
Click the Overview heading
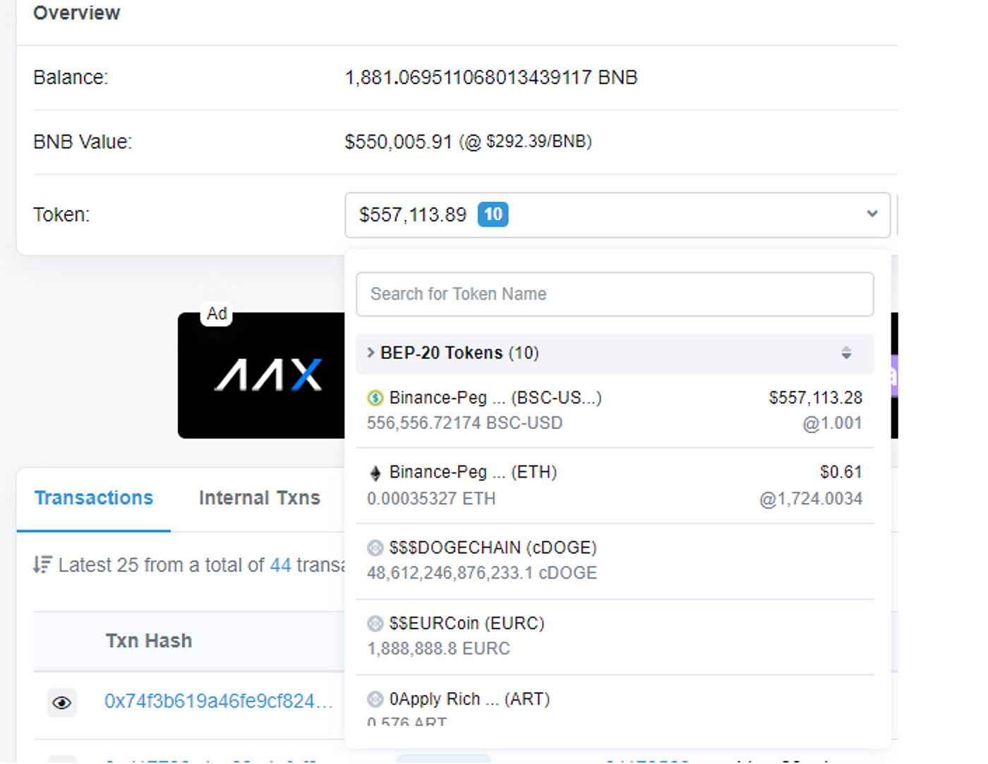coord(76,13)
